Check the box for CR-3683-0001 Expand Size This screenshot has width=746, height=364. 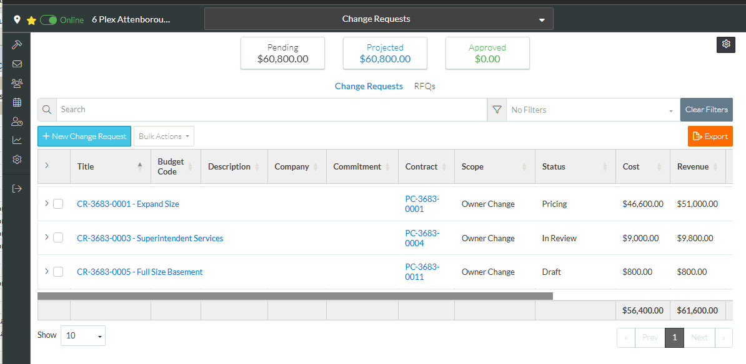[58, 204]
